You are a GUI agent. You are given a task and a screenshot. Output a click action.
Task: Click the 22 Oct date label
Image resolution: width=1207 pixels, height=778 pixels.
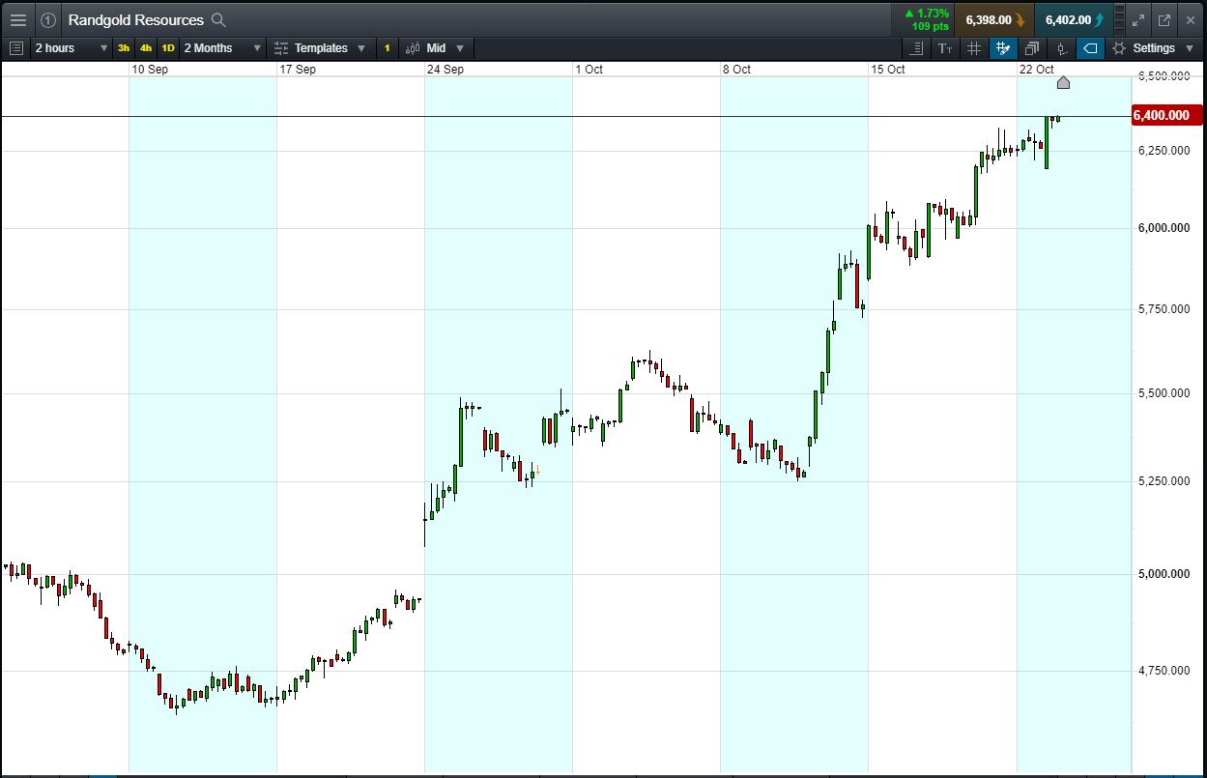tap(1036, 70)
